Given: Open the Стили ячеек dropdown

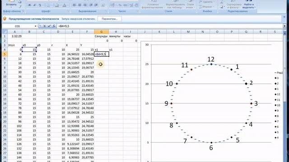Looking at the screenshot, I should click(x=190, y=6).
